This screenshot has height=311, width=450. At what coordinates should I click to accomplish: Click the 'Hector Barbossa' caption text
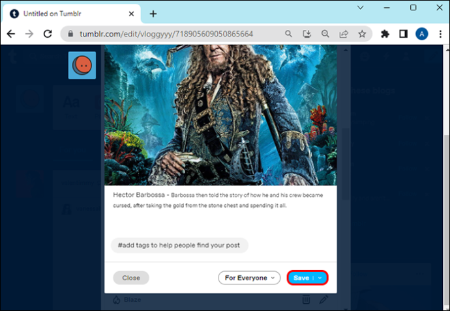point(139,195)
